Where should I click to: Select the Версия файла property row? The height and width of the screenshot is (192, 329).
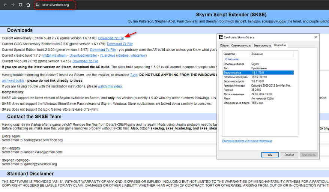pyautogui.click(x=257, y=72)
